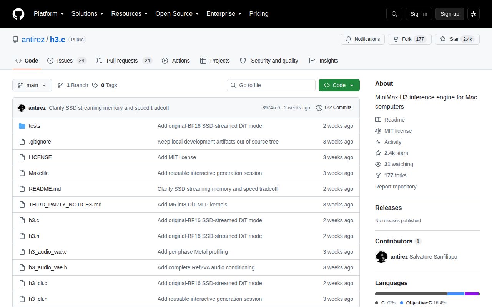
Task: Open the Security and quality tab
Action: pyautogui.click(x=269, y=61)
